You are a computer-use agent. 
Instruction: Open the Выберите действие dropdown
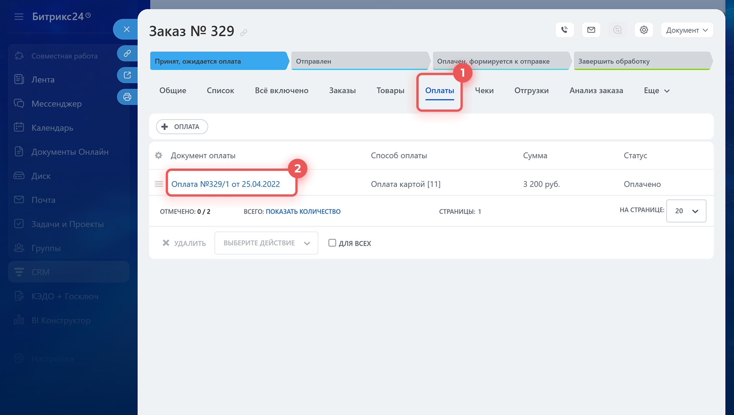(x=266, y=243)
